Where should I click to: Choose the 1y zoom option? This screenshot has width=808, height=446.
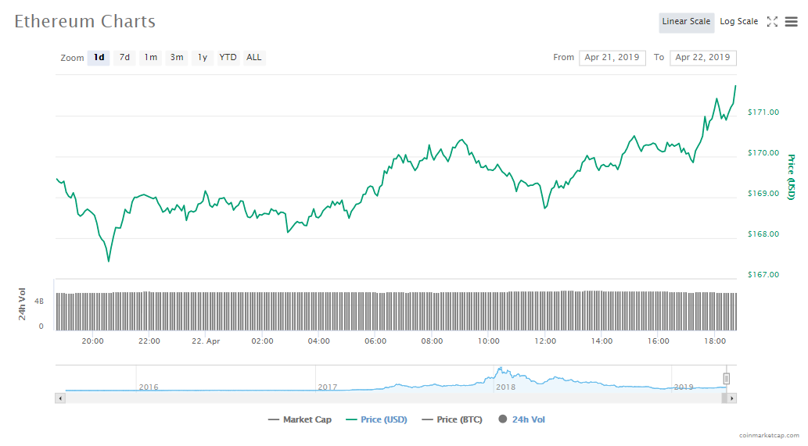203,58
